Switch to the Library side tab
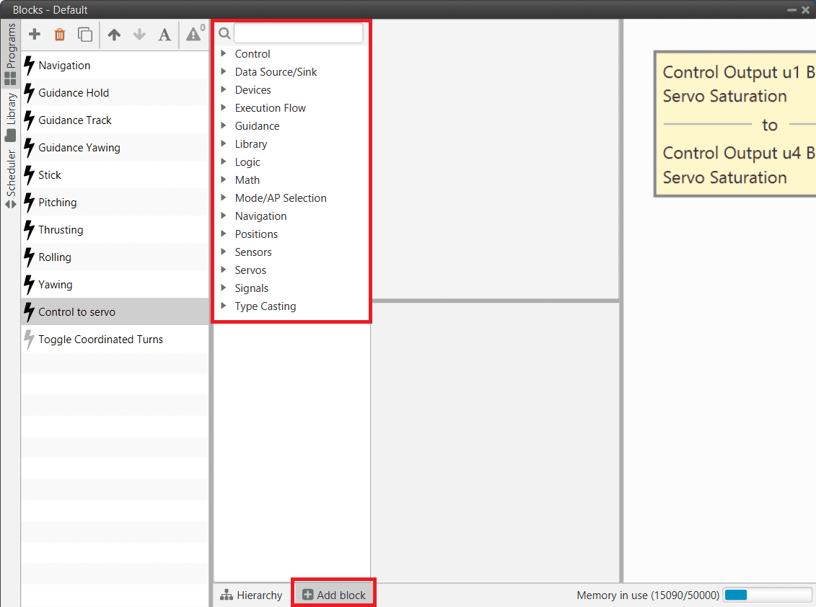 pyautogui.click(x=10, y=117)
